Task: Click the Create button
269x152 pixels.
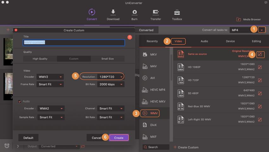Action: pos(119,138)
